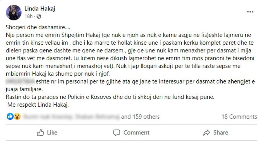Open the three-dot post options menu
Image resolution: width=261 pixels, height=141 pixels.
pyautogui.click(x=250, y=12)
